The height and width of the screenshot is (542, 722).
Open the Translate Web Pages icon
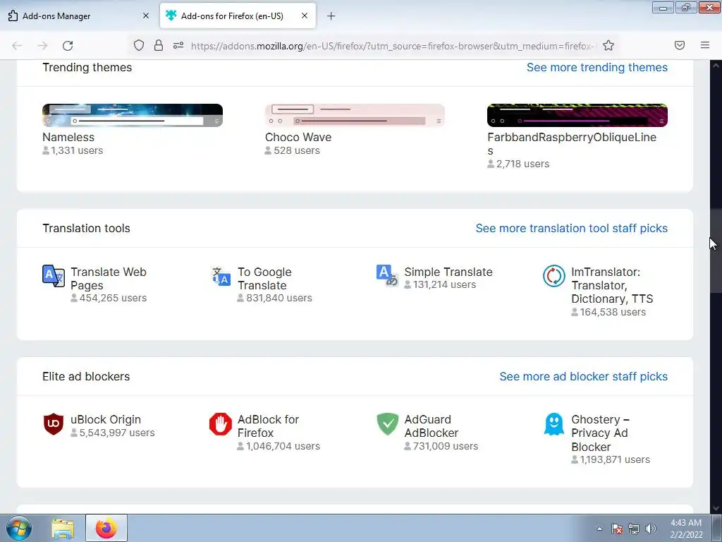pos(54,276)
